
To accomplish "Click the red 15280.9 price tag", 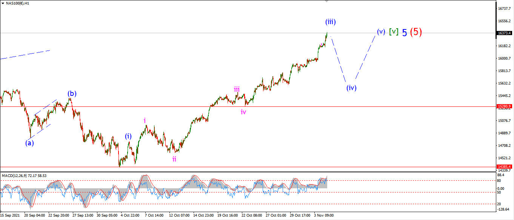I will (505, 106).
